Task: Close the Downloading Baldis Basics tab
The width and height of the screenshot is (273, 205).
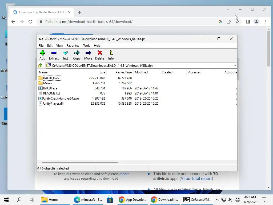Action: pos(69,12)
